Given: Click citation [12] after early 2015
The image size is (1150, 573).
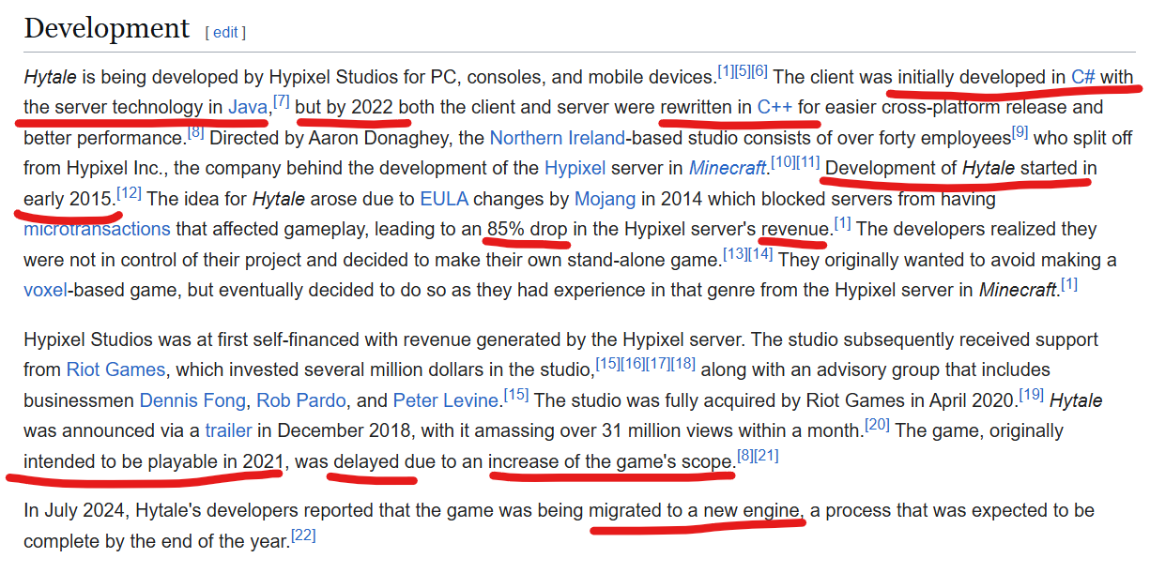Looking at the screenshot, I should coord(130,192).
